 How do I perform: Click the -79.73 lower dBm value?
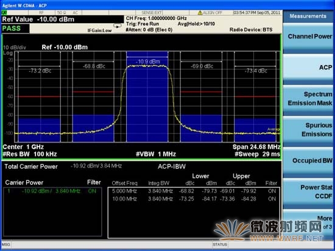[x=209, y=191]
